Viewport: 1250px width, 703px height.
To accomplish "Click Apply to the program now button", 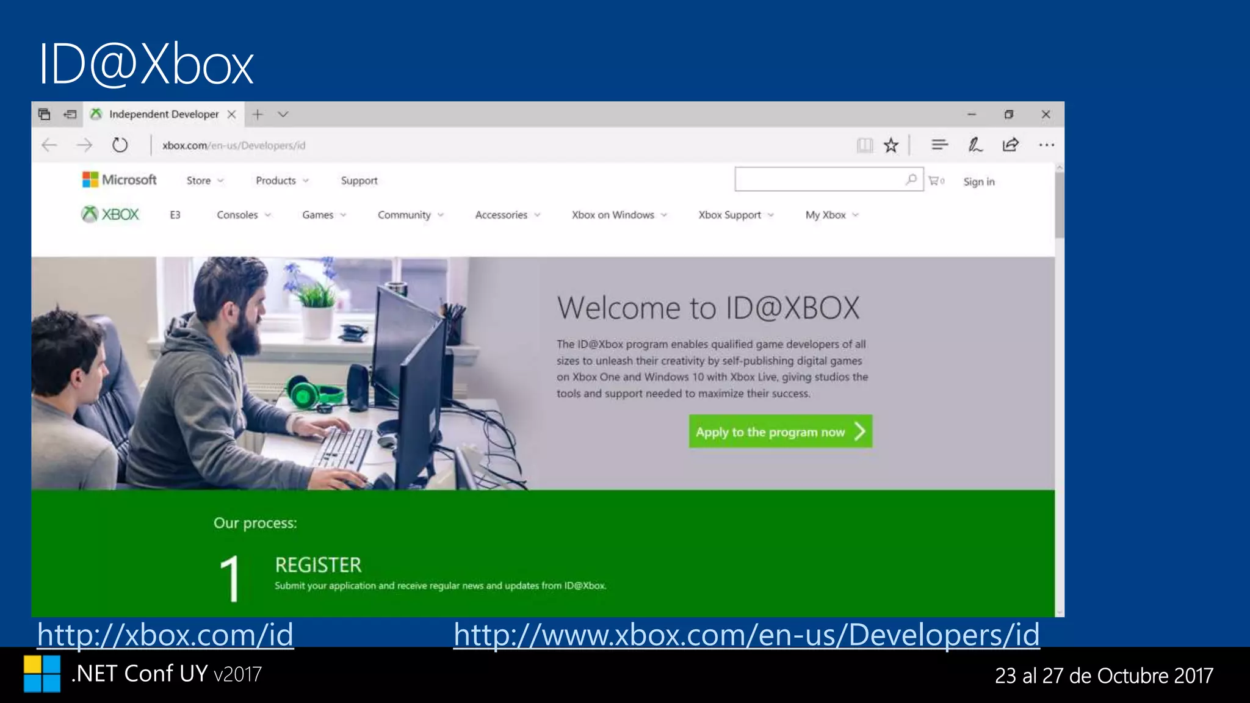I will coord(781,431).
